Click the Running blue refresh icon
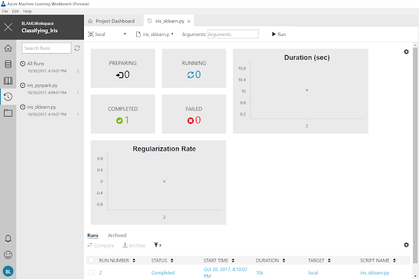419x279 pixels. [x=191, y=75]
